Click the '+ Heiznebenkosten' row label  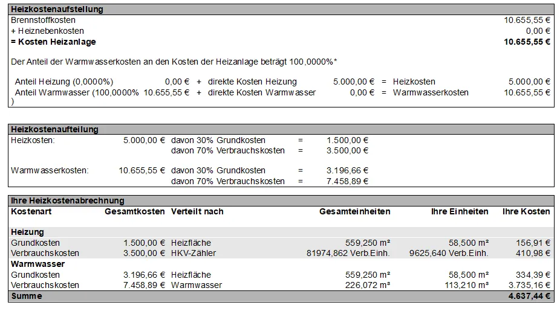pyautogui.click(x=47, y=31)
